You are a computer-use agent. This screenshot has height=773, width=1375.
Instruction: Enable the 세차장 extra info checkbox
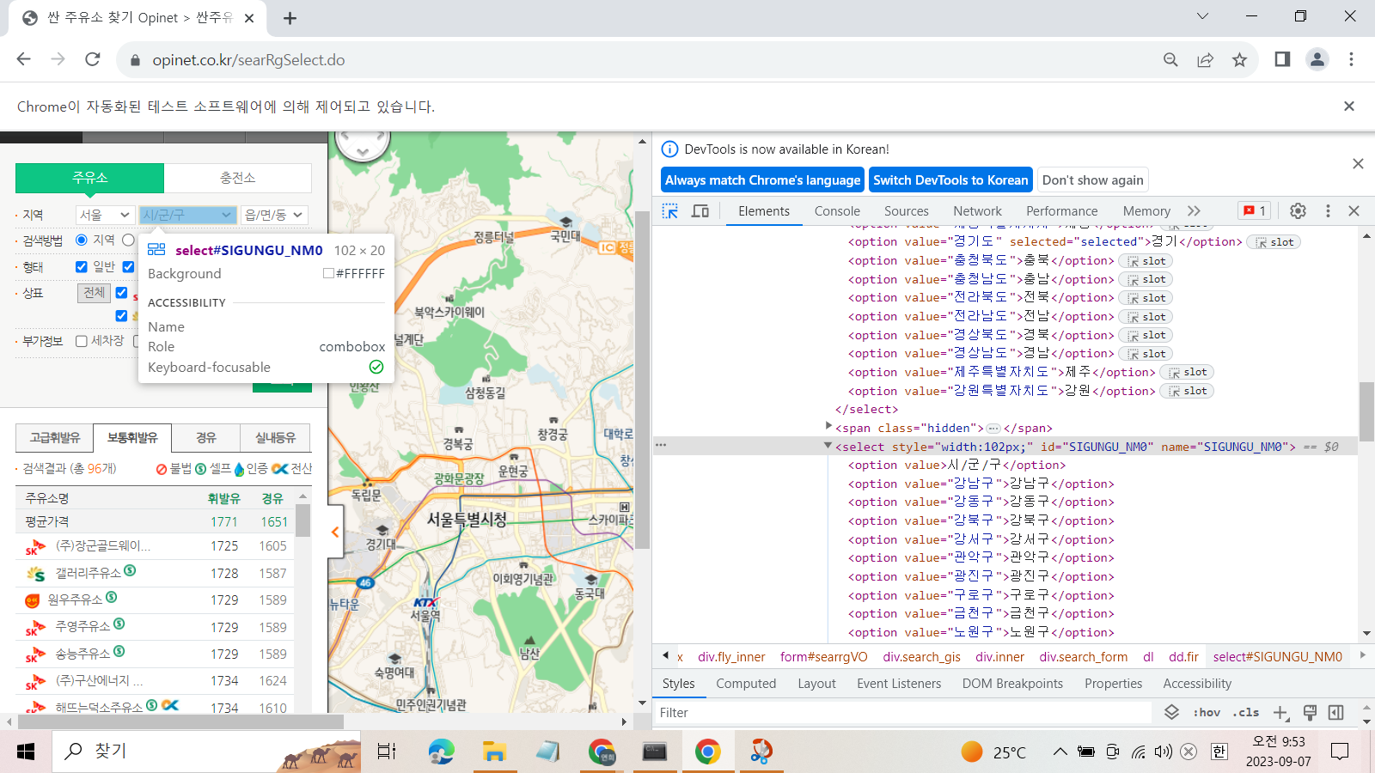82,341
